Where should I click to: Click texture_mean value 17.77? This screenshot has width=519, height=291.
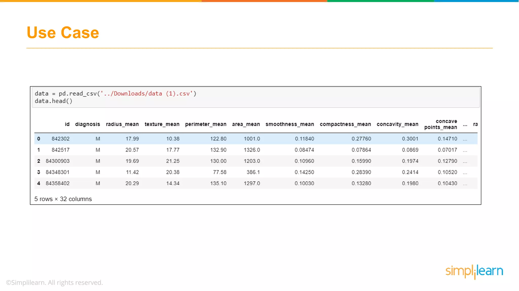pos(173,150)
